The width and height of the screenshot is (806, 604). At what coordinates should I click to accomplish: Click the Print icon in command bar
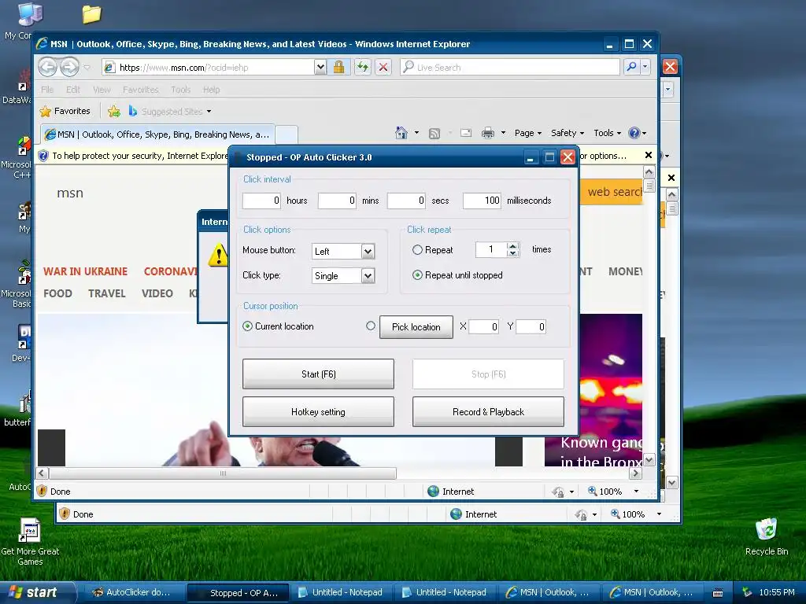coord(488,133)
